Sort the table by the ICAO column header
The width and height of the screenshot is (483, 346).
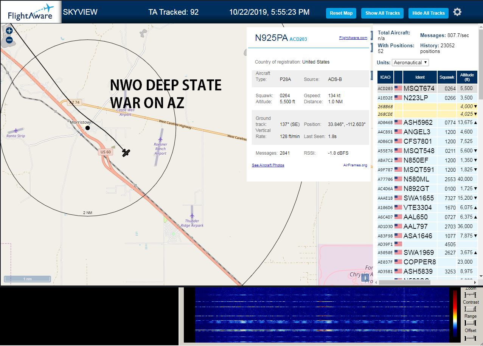(x=385, y=77)
